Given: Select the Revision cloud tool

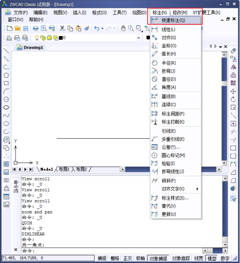Looking at the screenshot, I should point(6,107).
